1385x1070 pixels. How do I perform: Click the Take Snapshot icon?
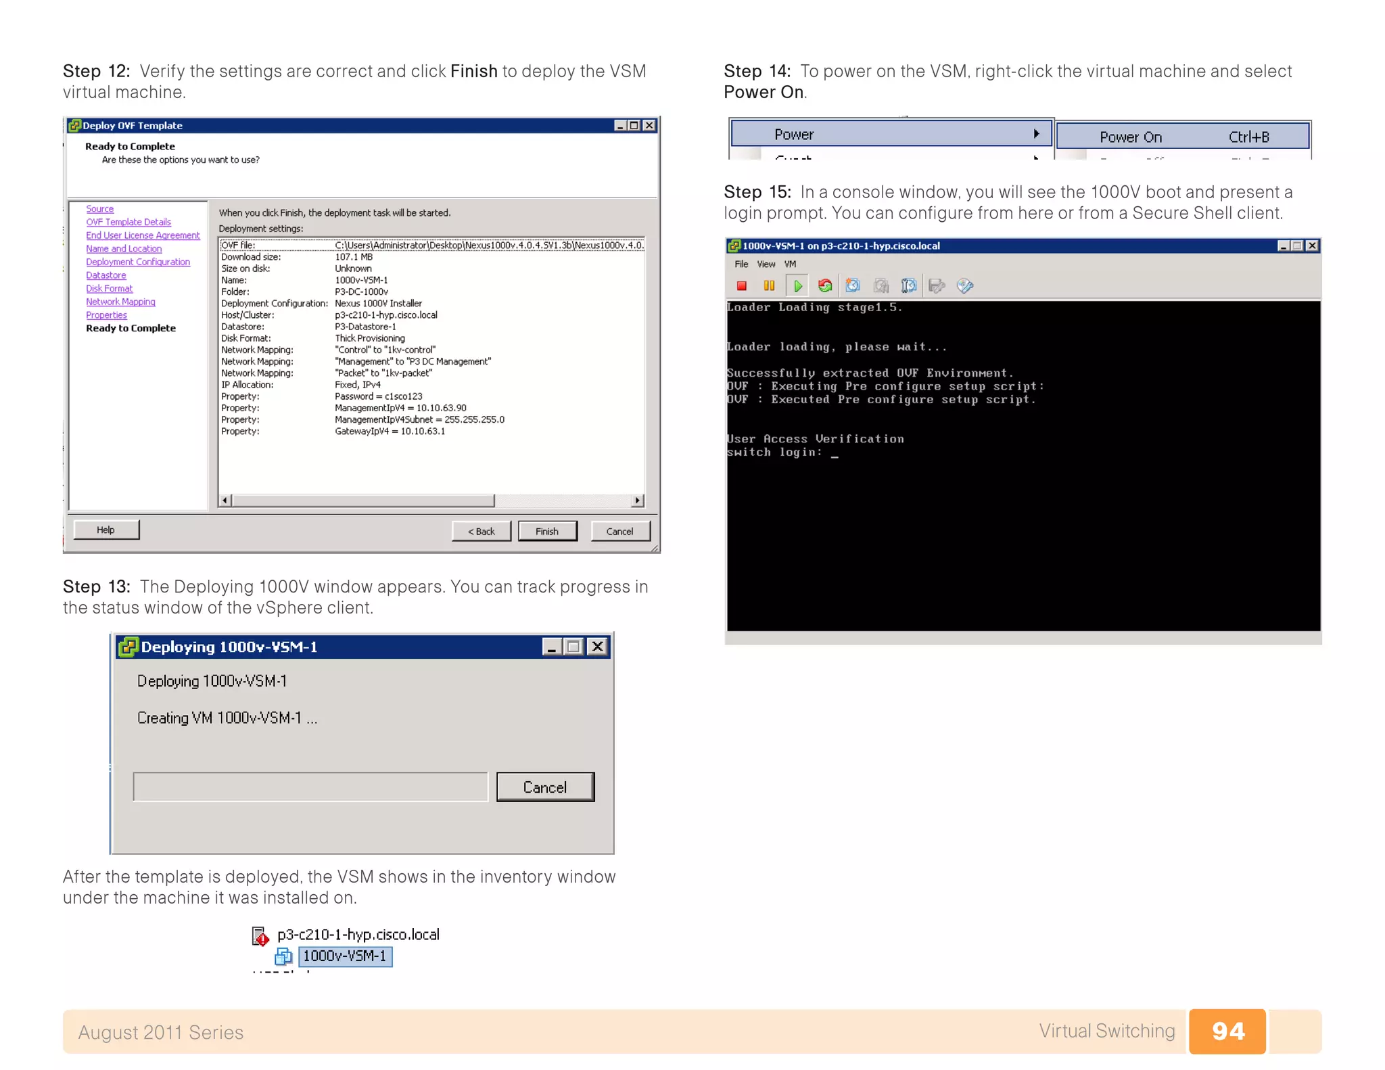click(853, 286)
